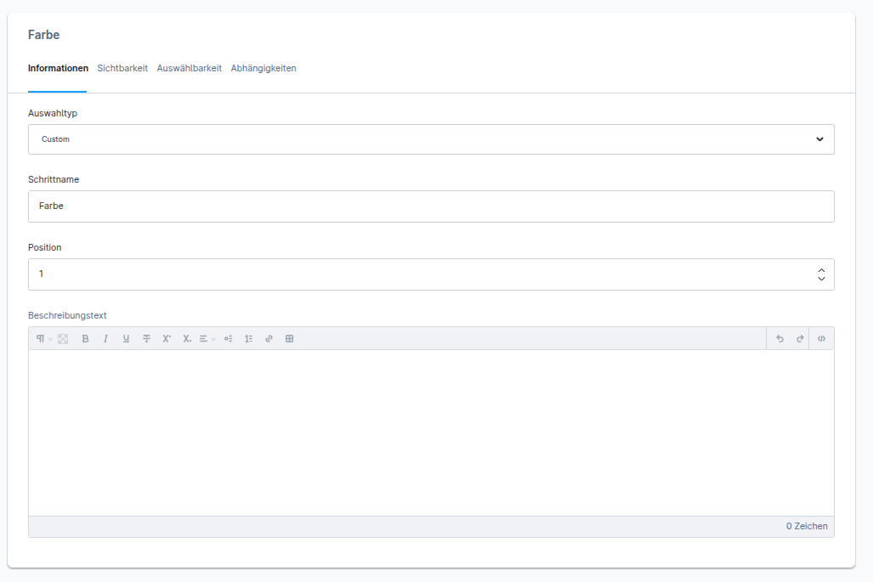Screen dimensions: 873x582
Task: Toggle bold formatting
Action: tap(85, 339)
